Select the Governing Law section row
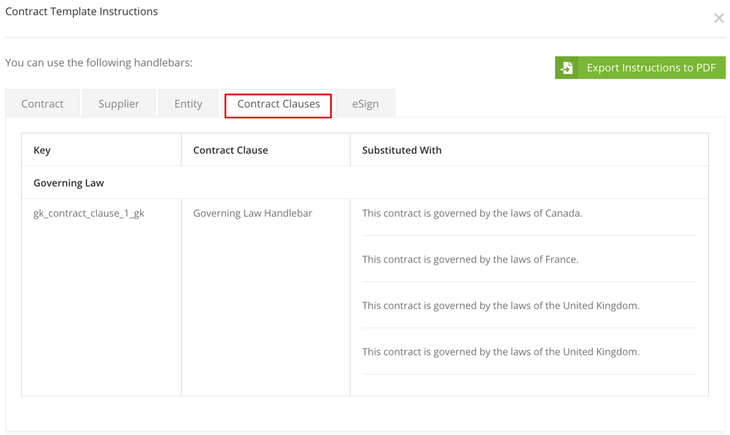The width and height of the screenshot is (730, 435). tap(69, 182)
